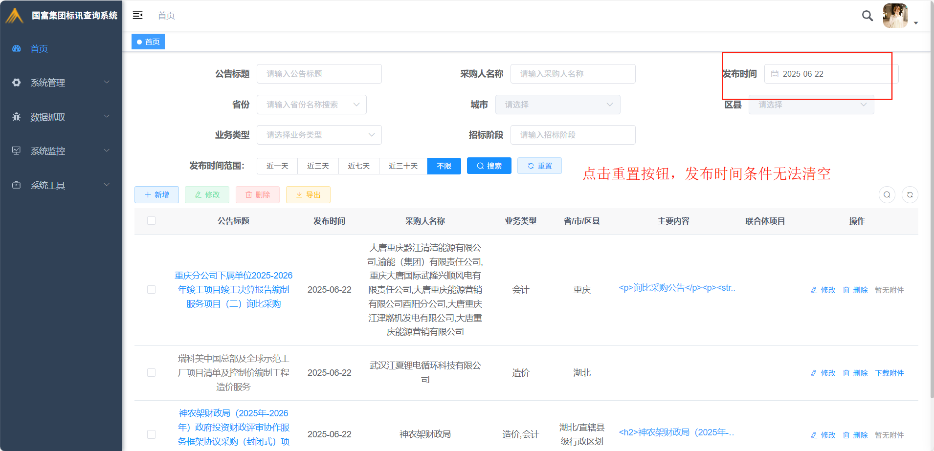Click the 下载附件 link for 湖北 row
The width and height of the screenshot is (934, 451).
[889, 373]
